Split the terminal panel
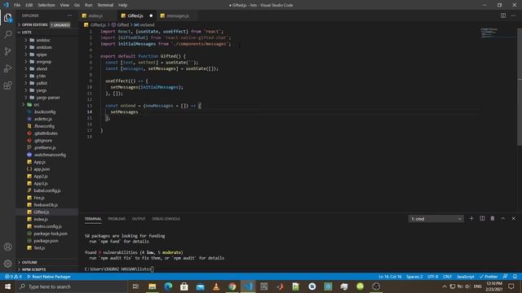Viewport: 522px width, 293px height. 482,218
